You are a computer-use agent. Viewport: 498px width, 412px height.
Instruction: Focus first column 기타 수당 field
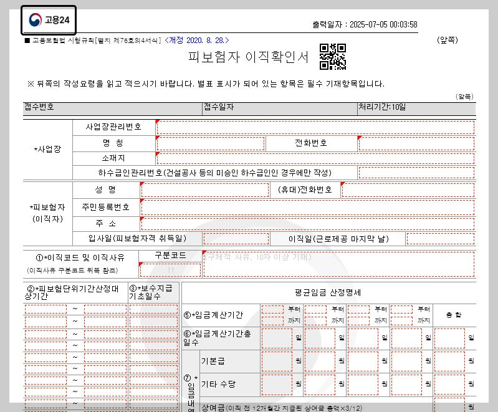[277, 385]
